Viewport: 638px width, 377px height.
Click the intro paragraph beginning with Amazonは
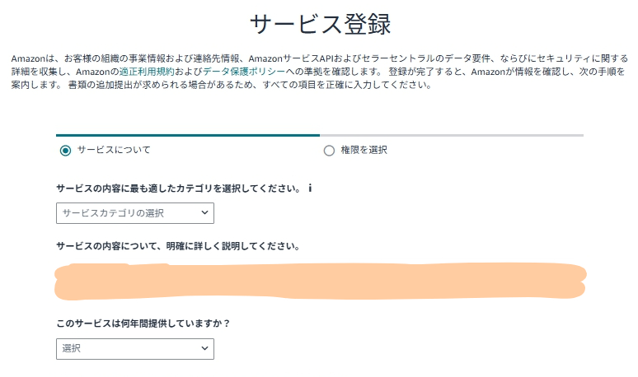313,72
